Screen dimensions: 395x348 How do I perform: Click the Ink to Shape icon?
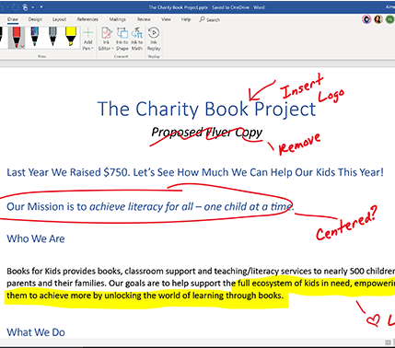coord(122,39)
